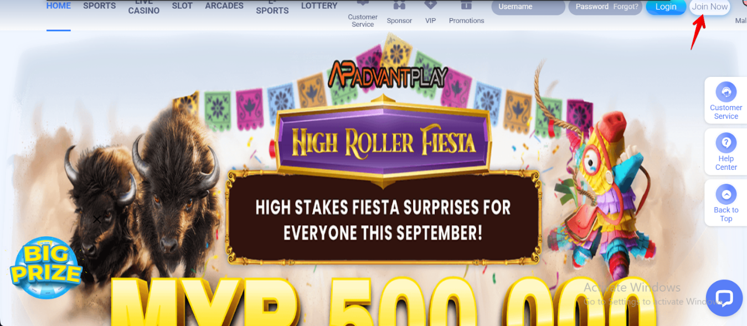Click the Login button
The width and height of the screenshot is (747, 326).
point(666,7)
